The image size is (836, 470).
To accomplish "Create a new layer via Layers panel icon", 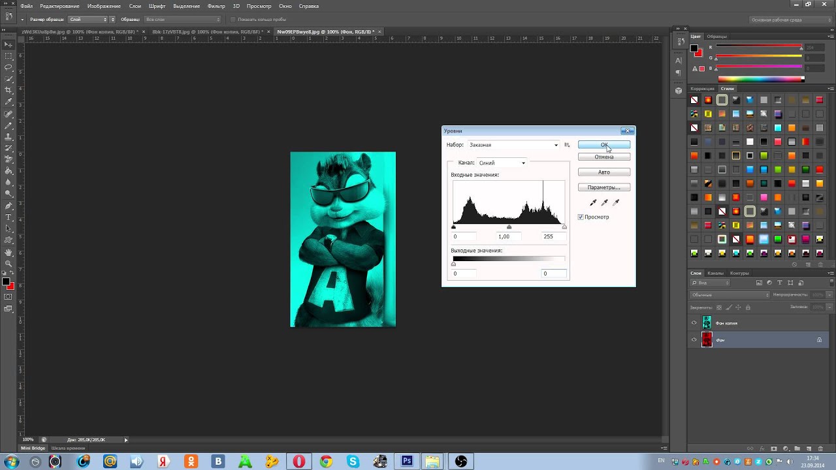I will [808, 448].
